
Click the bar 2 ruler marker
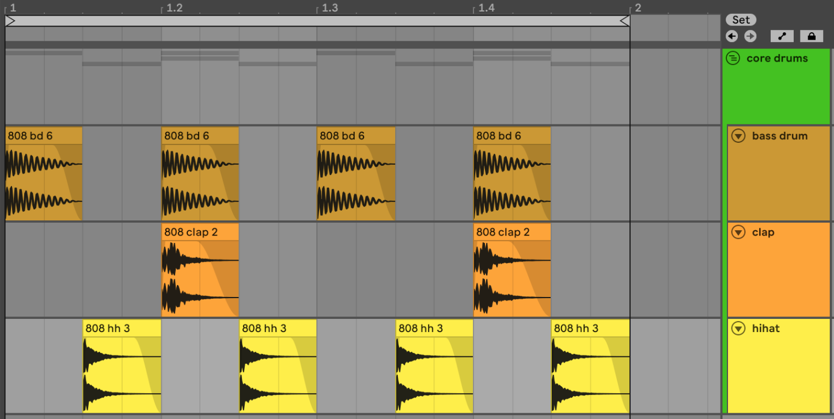pyautogui.click(x=637, y=8)
